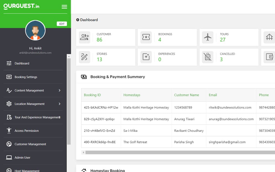Click the Stories pencil icon
This screenshot has width=275, height=172.
[85, 57]
